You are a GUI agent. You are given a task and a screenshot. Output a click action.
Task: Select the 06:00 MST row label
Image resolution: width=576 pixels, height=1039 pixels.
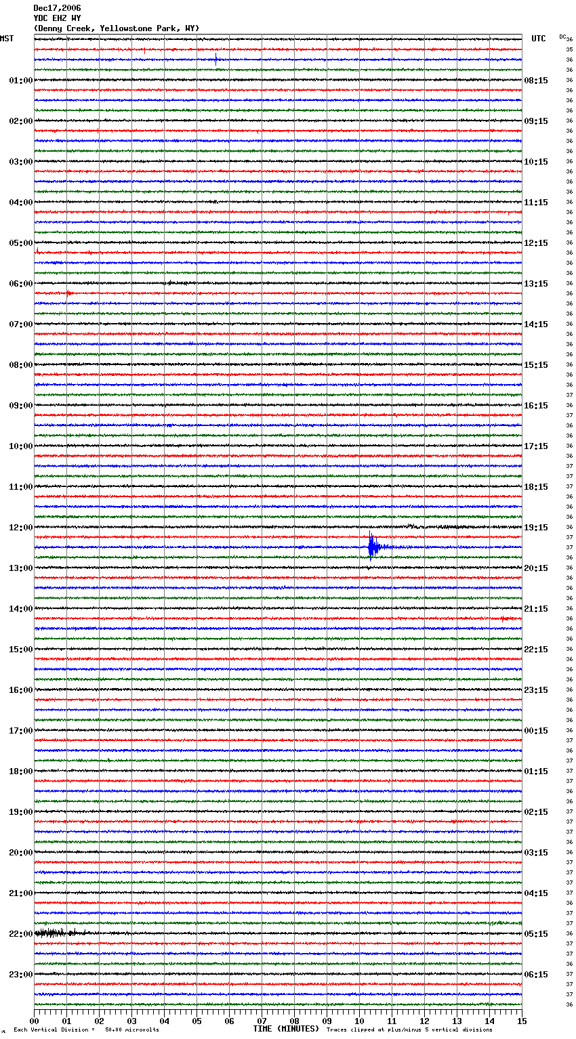click(x=20, y=284)
